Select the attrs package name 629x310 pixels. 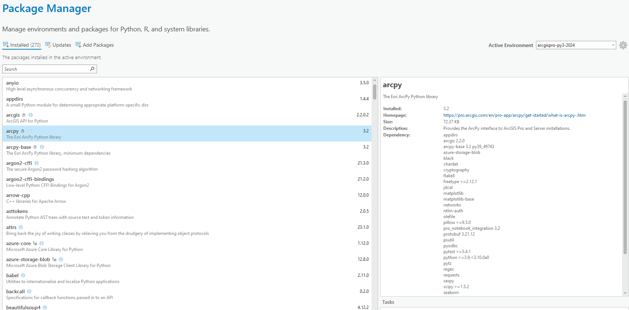pyautogui.click(x=11, y=227)
